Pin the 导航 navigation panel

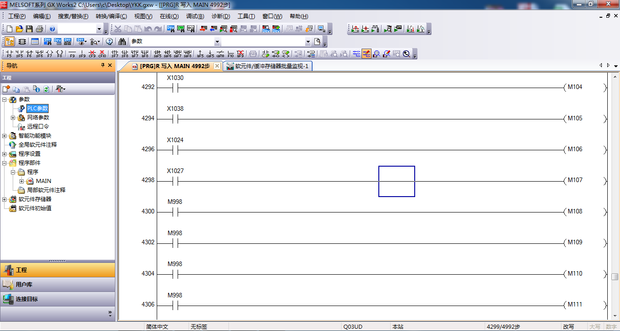[x=103, y=65]
